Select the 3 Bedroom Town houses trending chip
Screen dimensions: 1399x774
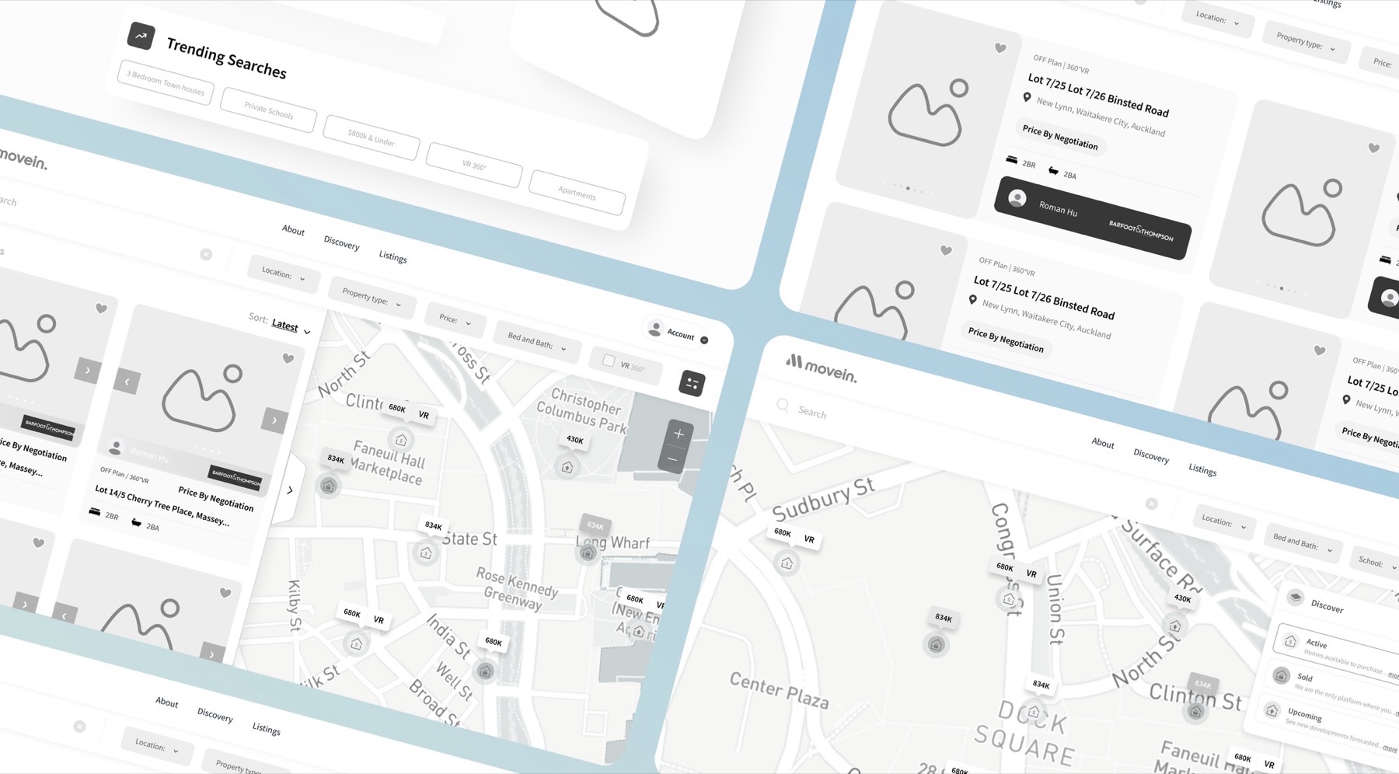pos(166,84)
